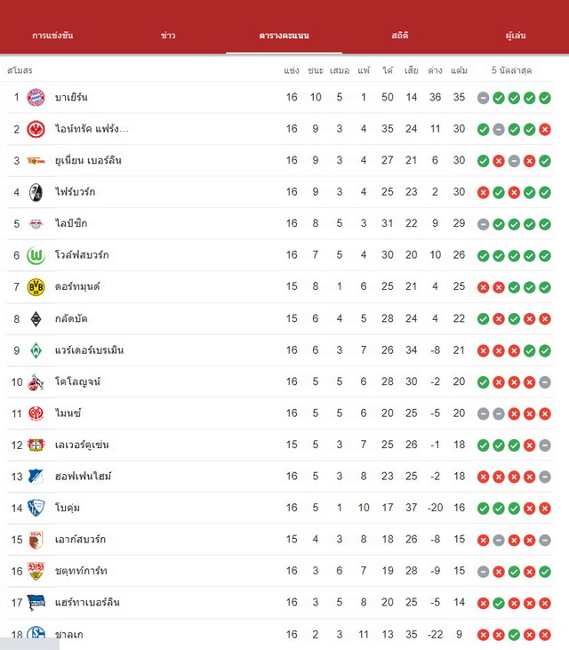Click the Bayern Munich club crest
This screenshot has height=650, width=569.
point(36,98)
